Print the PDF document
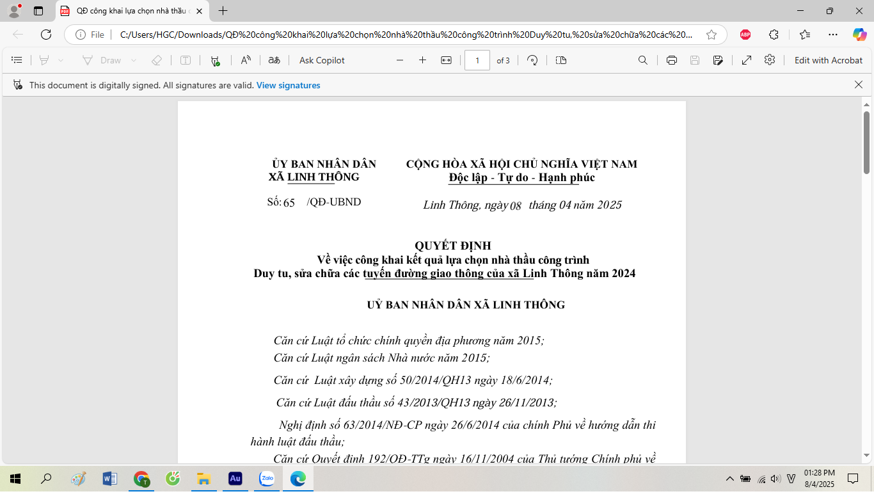 (x=672, y=60)
